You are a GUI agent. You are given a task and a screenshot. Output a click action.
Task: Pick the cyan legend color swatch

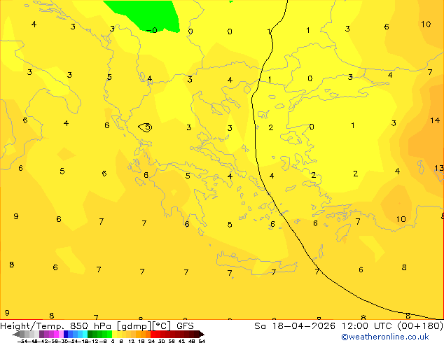pyautogui.click(x=85, y=334)
